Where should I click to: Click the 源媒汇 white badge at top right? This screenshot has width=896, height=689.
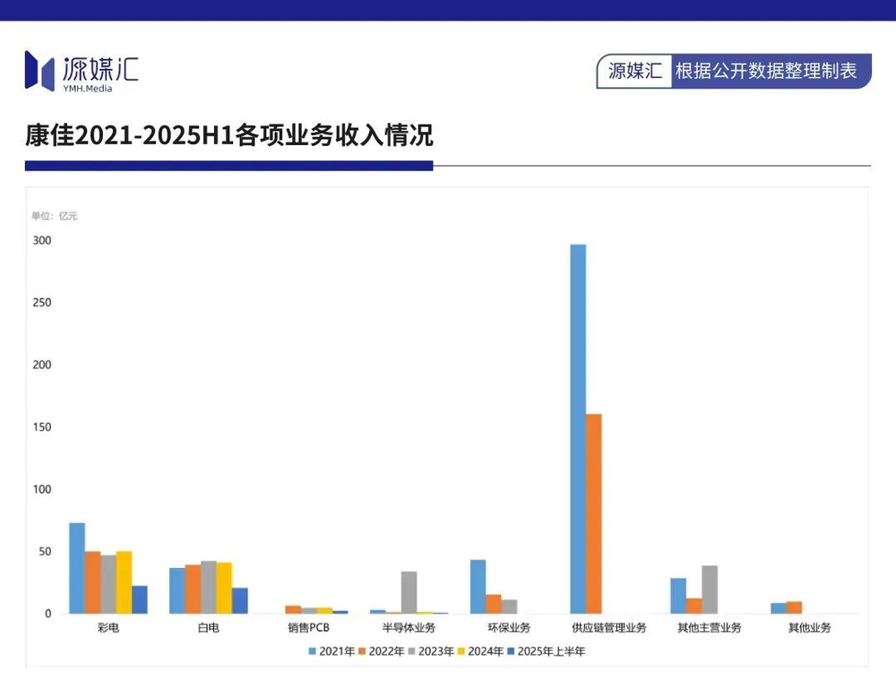(635, 71)
